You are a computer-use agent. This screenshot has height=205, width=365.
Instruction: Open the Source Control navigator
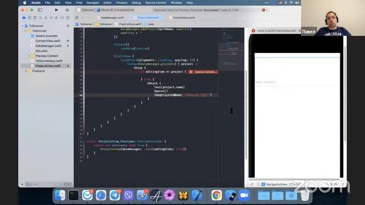pos(29,18)
